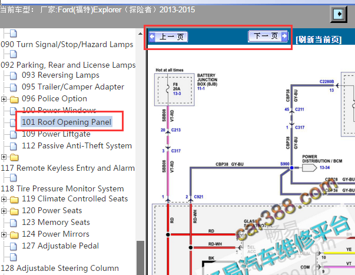Click the 11-1 Battery Junction Box link
The image size is (355, 275).
[201, 88]
